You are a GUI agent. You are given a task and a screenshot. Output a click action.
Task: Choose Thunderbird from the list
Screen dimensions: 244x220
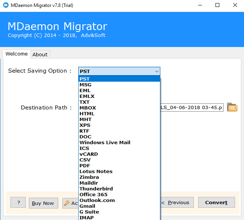[119, 188]
